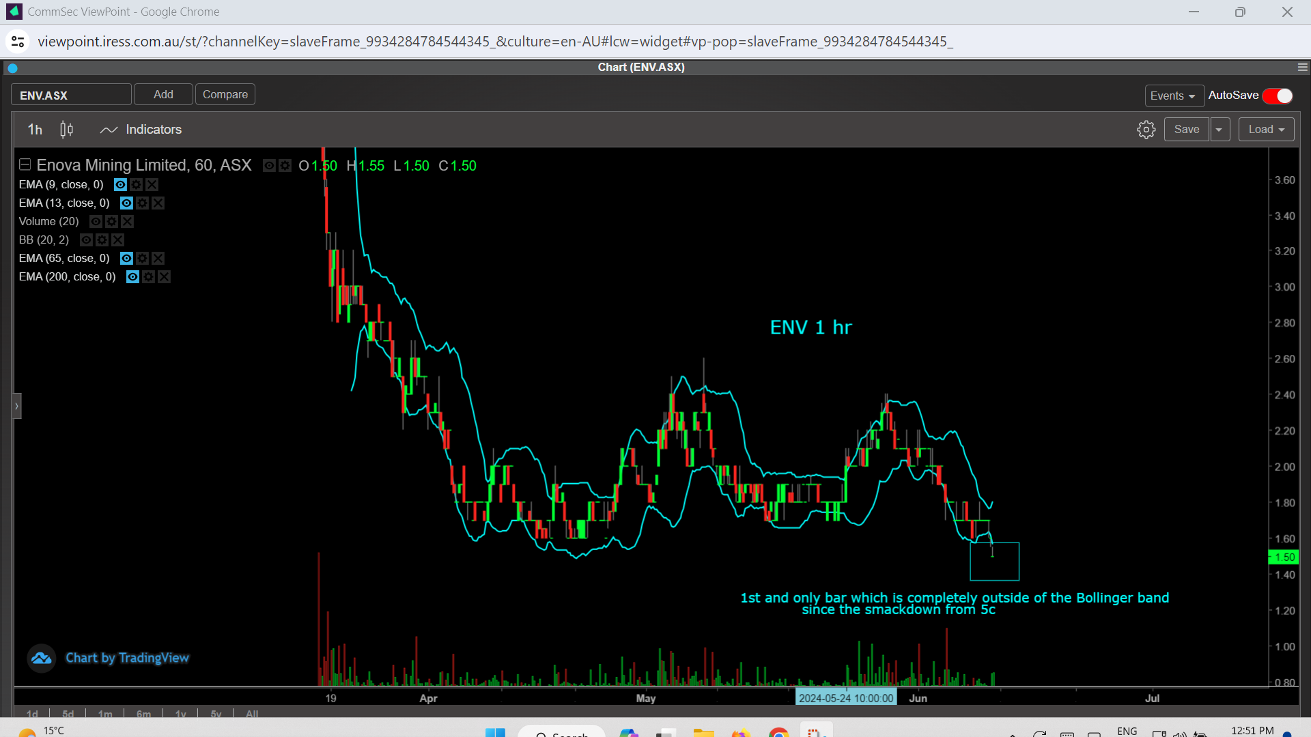Viewport: 1311px width, 737px height.
Task: Click the ENV 1 hr chart annotation
Action: [x=811, y=328]
